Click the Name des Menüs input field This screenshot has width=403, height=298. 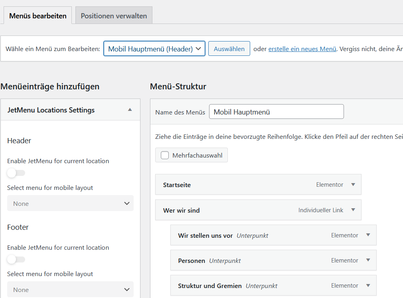[276, 112]
